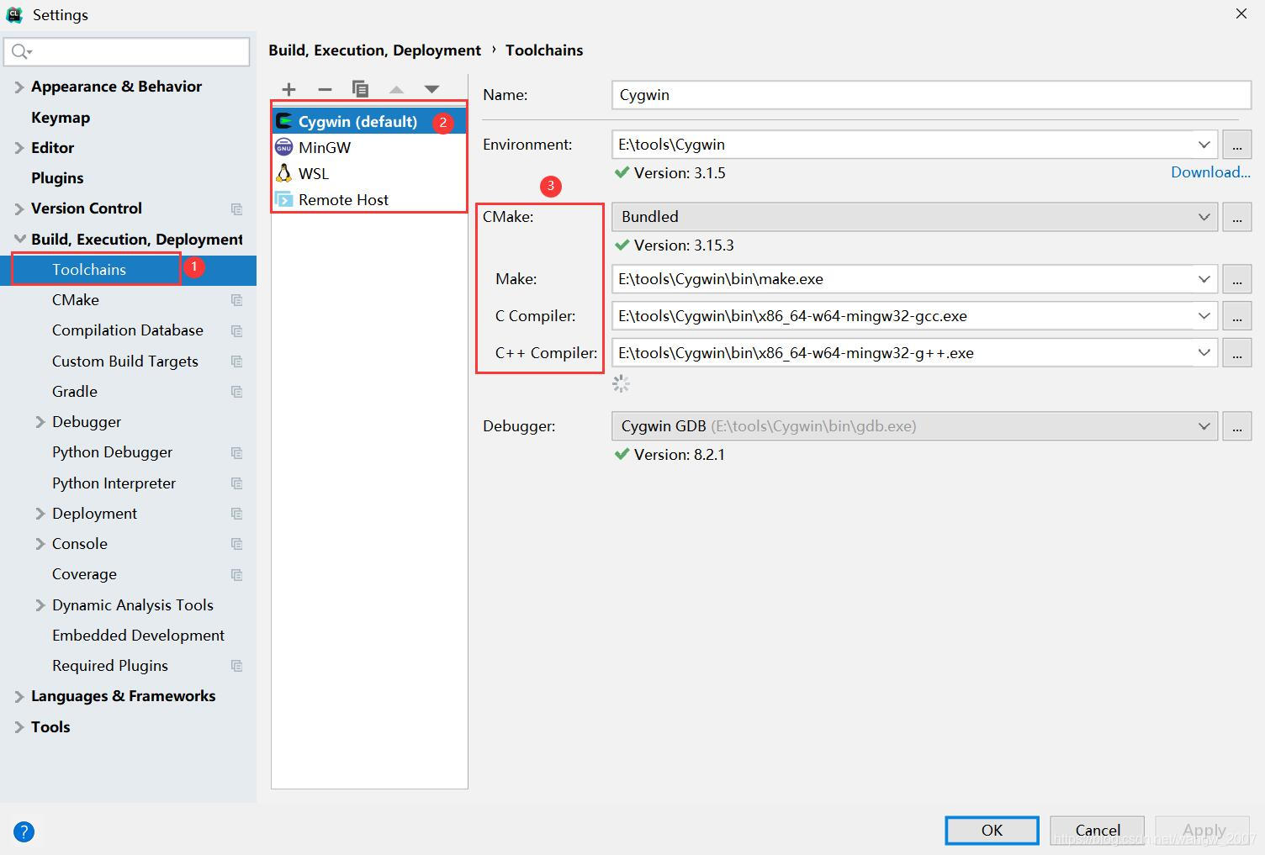This screenshot has width=1265, height=855.
Task: Browse for Make executable with ellipsis button
Action: 1236,279
